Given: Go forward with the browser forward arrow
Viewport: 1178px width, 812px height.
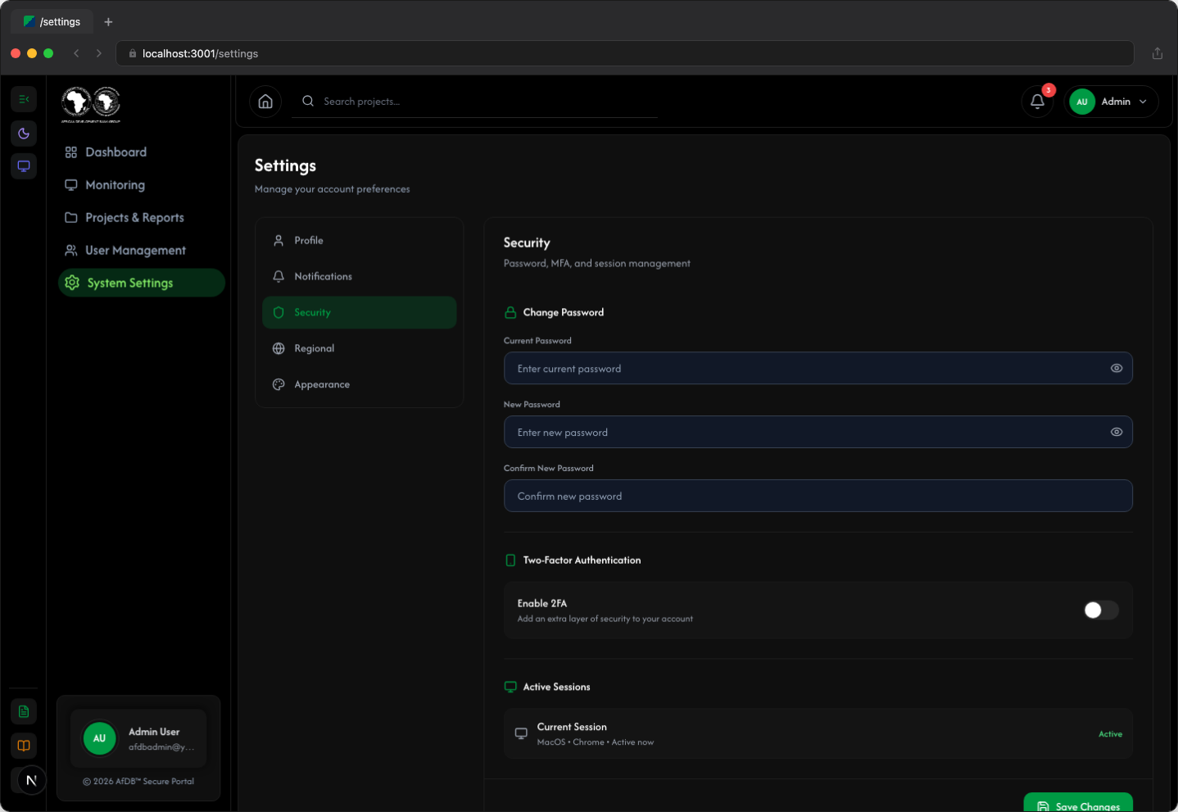Looking at the screenshot, I should [99, 53].
